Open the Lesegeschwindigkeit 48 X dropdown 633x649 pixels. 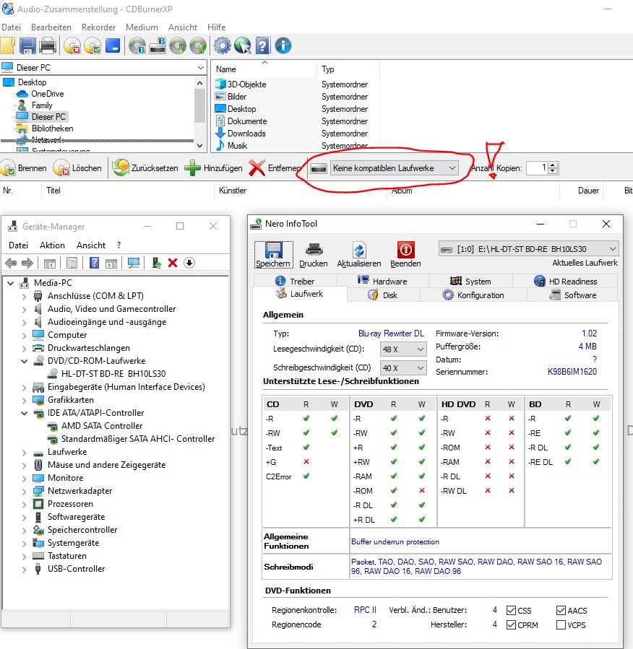click(403, 349)
